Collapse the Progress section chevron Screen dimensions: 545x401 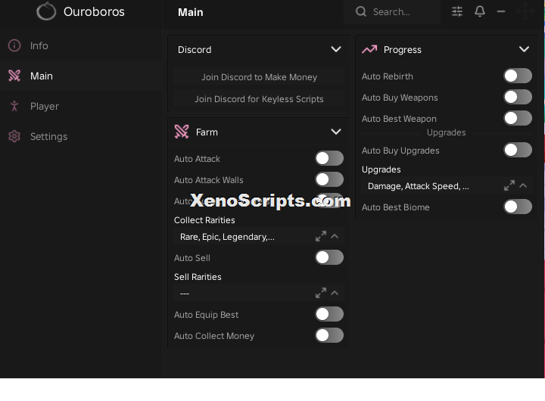[524, 49]
